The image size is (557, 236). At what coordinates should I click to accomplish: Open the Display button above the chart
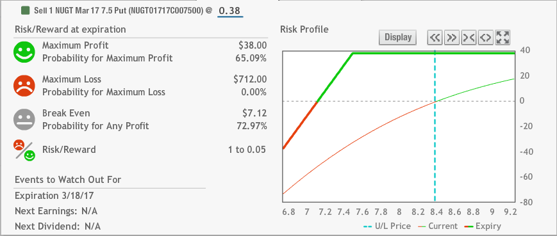click(398, 37)
